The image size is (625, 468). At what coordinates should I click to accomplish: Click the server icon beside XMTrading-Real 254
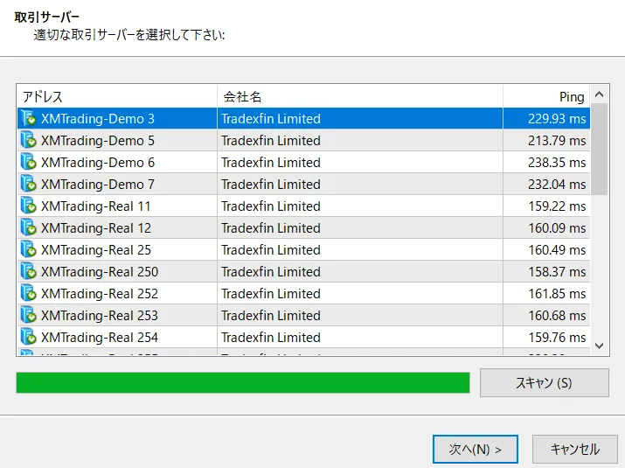28,337
